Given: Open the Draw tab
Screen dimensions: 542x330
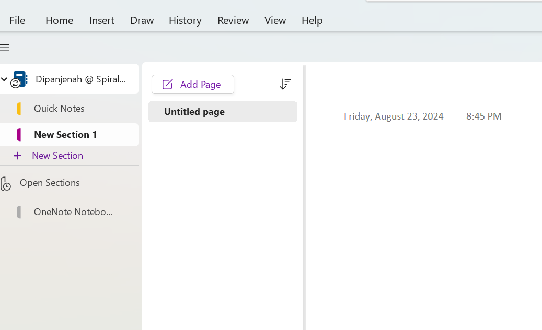Looking at the screenshot, I should pos(142,21).
